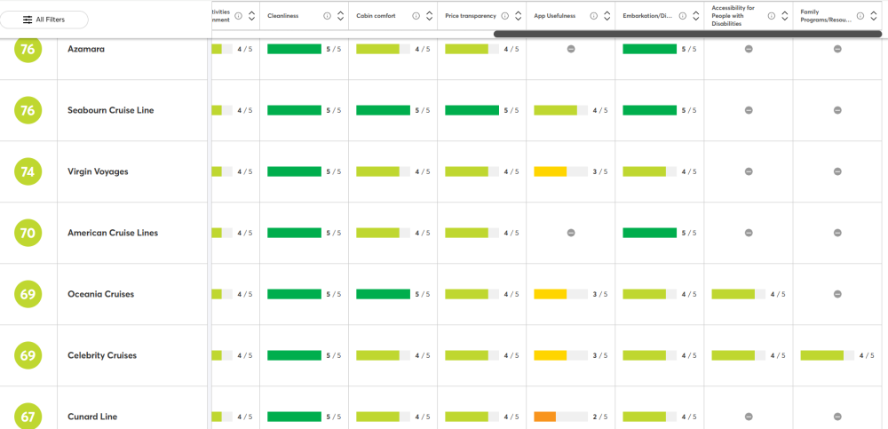
Task: Click Seabourn's Price transparency 5 / 5 value
Action: (x=511, y=110)
